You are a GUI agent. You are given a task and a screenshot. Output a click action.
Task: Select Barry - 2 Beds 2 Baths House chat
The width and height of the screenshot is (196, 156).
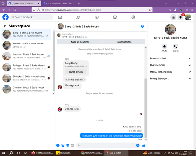(26, 34)
